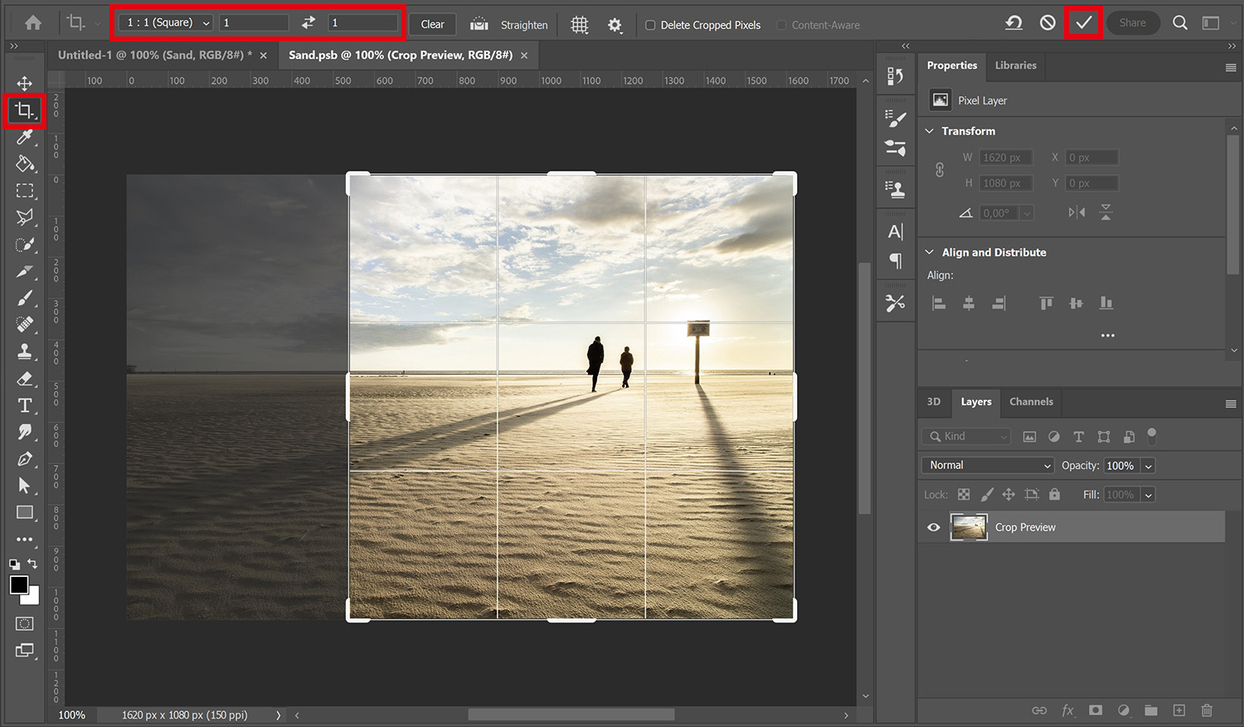
Task: Toggle visibility of the Crop Preview layer
Action: [933, 527]
